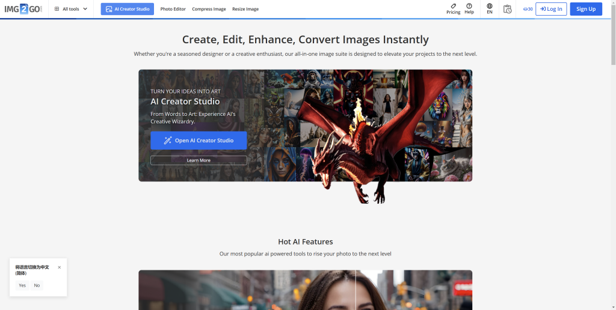The height and width of the screenshot is (310, 616).
Task: Click the woman portrait preview image
Action: point(305,290)
